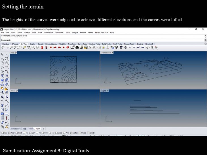
Task: Open the Surface menu
Action: (x=27, y=33)
